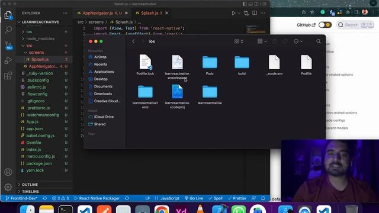The width and height of the screenshot is (379, 213).
Task: Open the Accounts icon in VS Code
Action: point(8,172)
